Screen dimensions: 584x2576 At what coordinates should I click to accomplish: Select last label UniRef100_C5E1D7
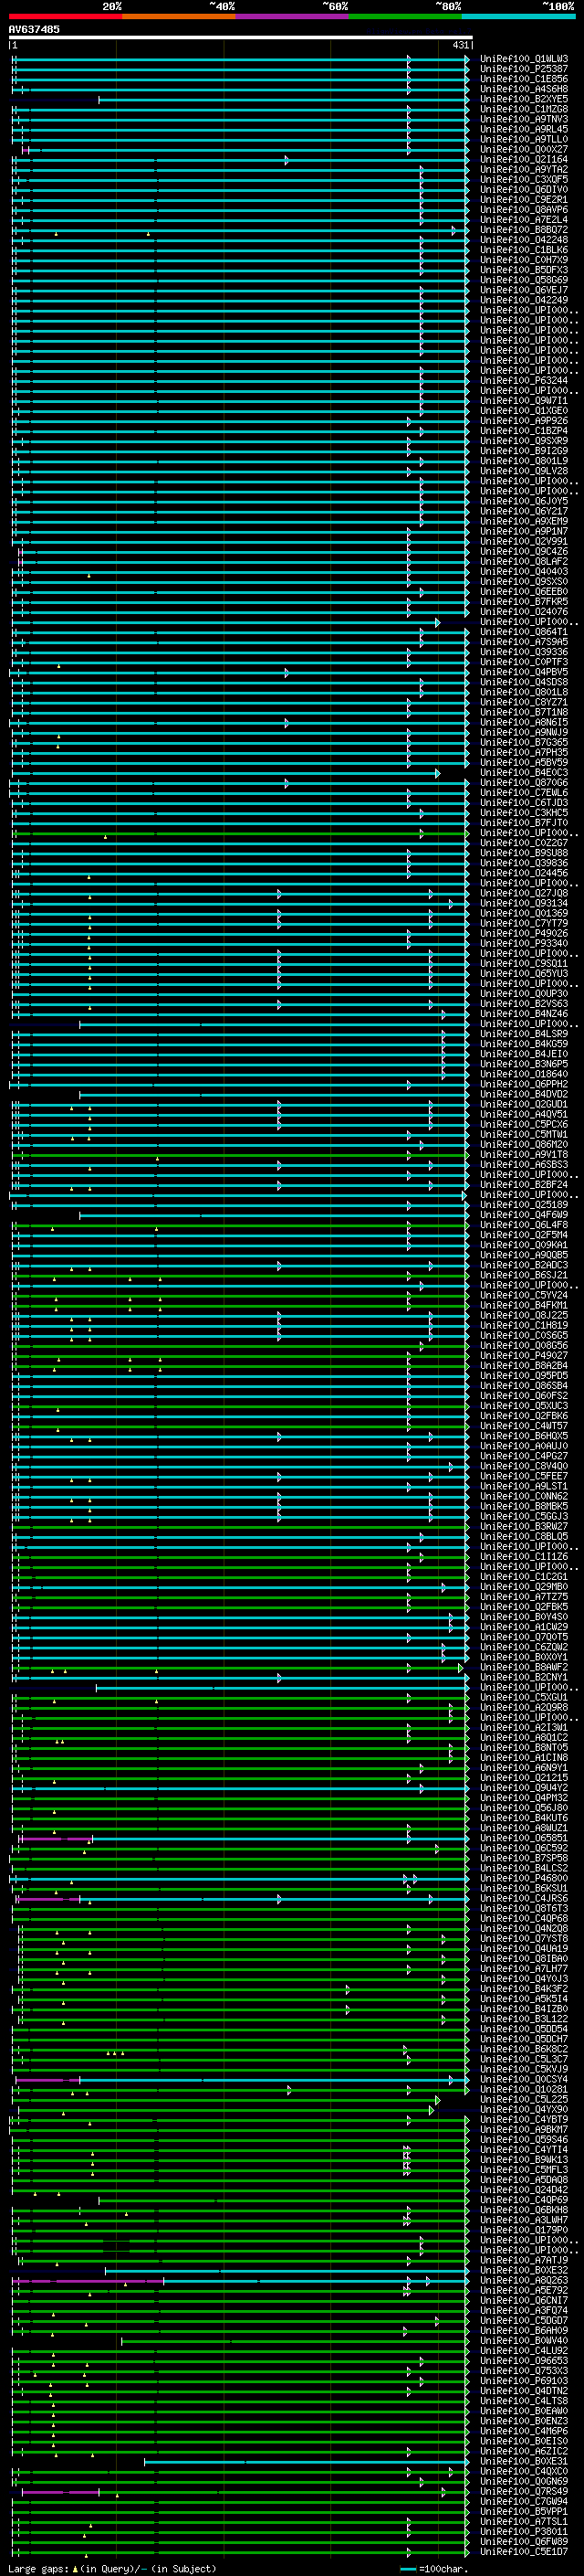pos(524,2551)
